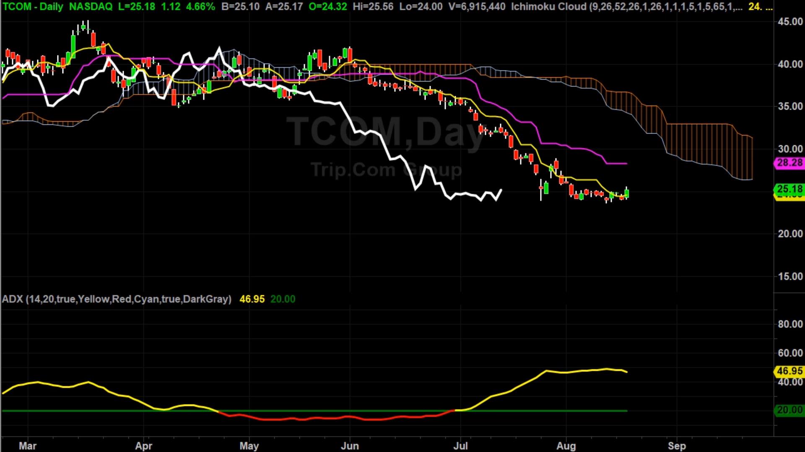Click the Lo=24.00 low price readout
Viewport: 805px width, 452px height.
(x=421, y=7)
